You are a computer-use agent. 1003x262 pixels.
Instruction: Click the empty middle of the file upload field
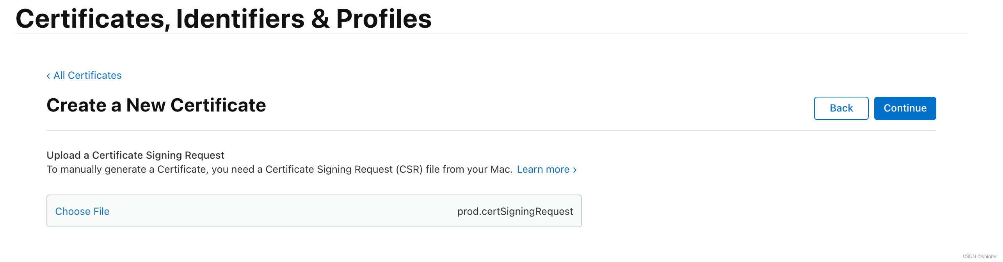click(283, 211)
